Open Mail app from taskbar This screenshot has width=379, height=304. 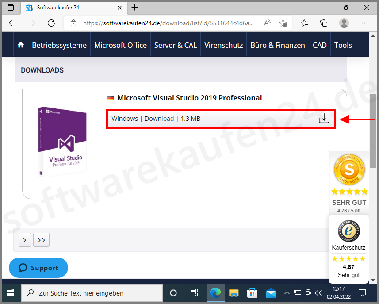click(271, 293)
